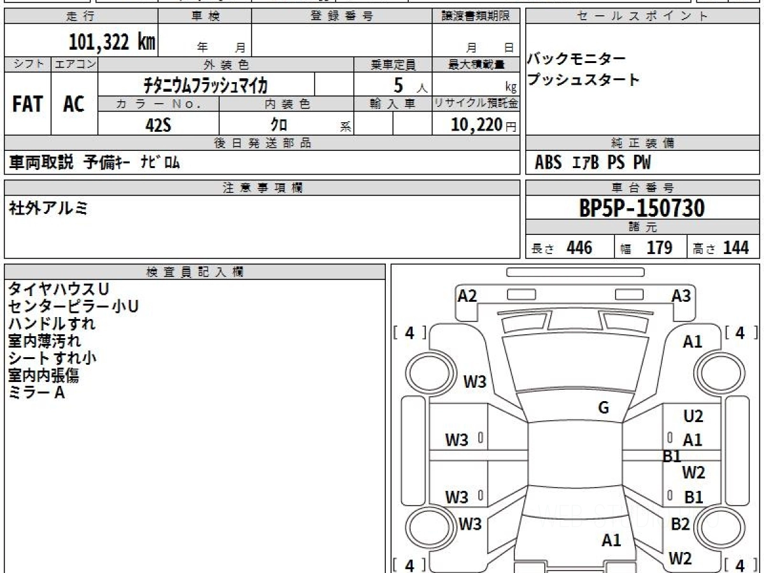
Task: Select inspector note ミラーA
Action: (36, 393)
